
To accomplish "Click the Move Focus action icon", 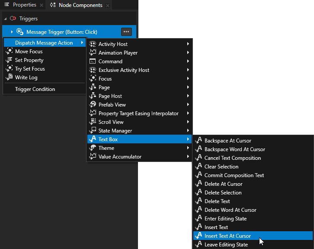I will click(x=9, y=52).
